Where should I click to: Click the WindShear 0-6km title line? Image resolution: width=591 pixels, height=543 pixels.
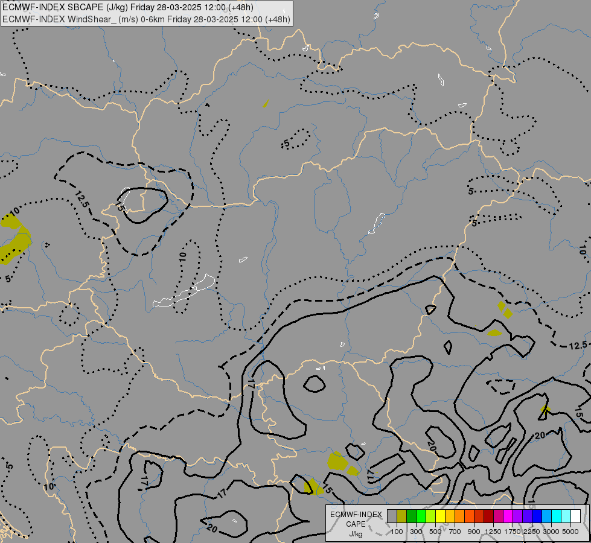click(x=146, y=19)
